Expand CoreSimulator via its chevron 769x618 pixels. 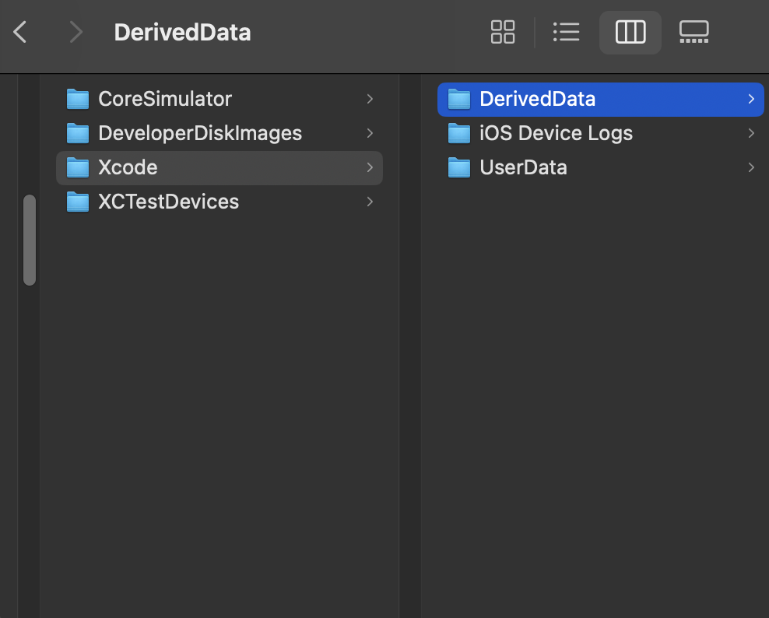tap(370, 99)
